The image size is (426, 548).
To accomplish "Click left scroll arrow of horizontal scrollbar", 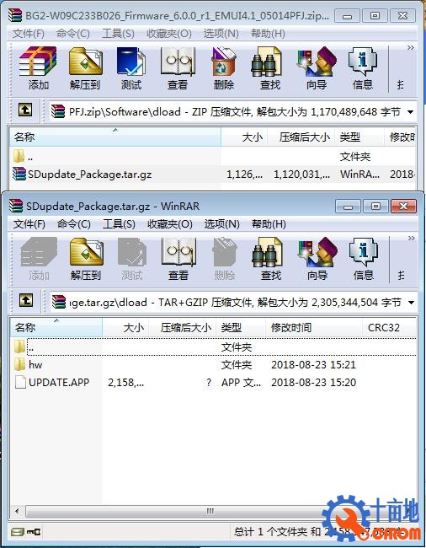I will point(17,511).
